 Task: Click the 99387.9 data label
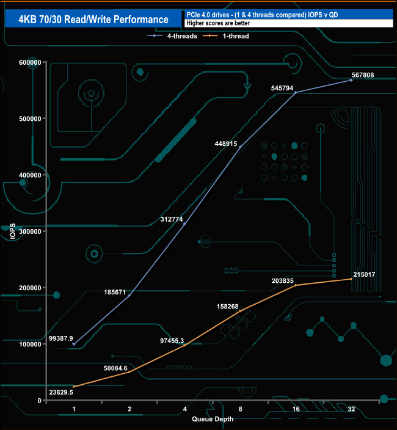coord(61,338)
